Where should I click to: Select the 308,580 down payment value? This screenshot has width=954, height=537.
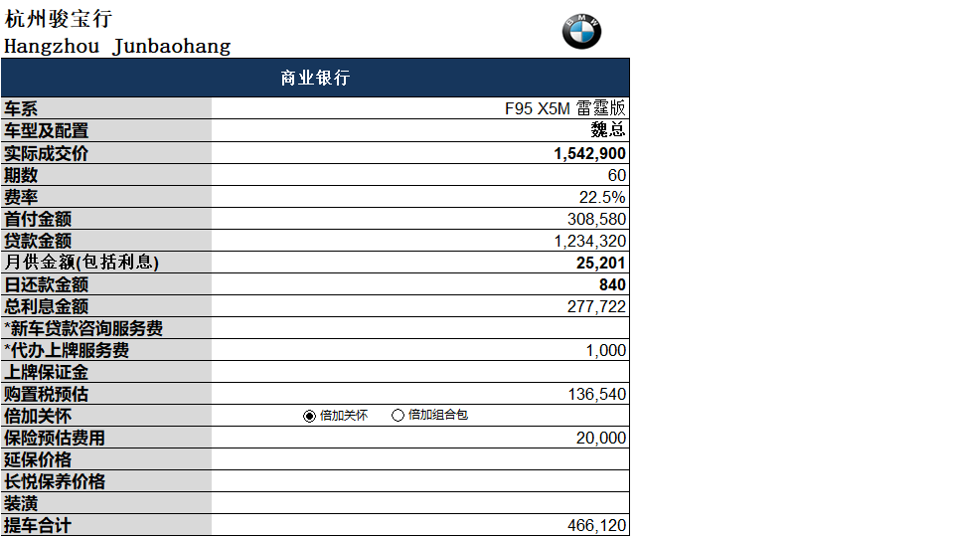(x=596, y=219)
